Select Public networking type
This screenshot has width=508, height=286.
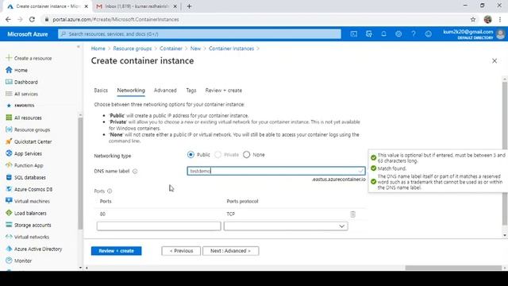pos(190,155)
